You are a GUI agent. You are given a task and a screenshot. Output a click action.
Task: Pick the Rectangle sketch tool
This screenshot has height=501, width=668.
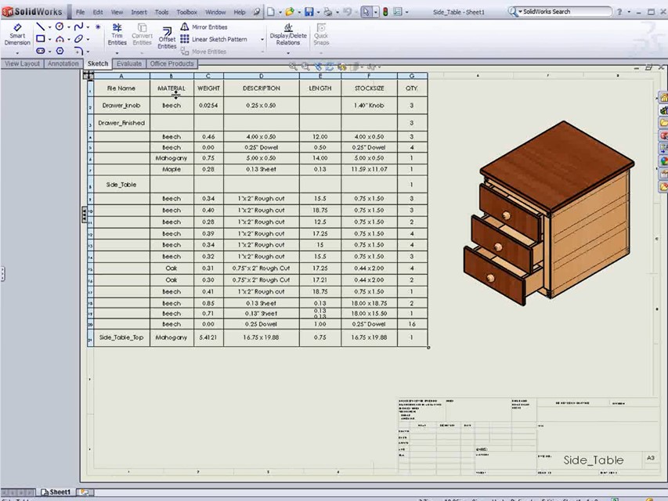(x=40, y=39)
